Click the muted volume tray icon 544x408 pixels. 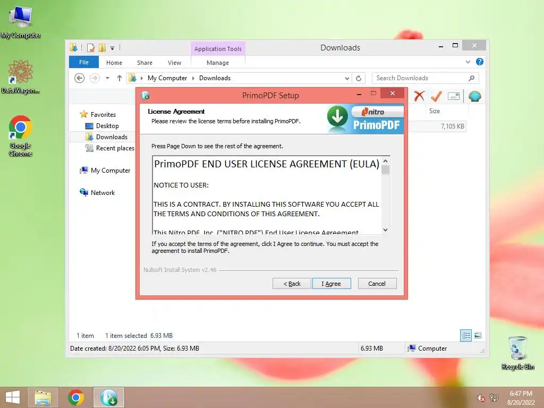tap(481, 398)
